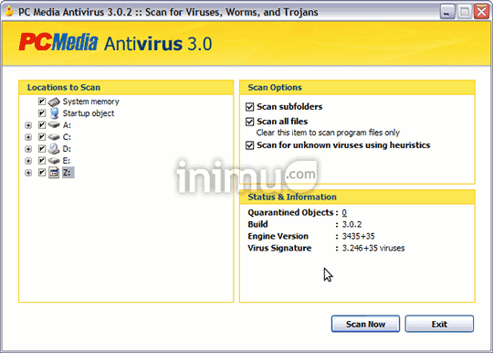The image size is (493, 353).
Task: Uncheck the Startup object checkbox
Action: [42, 113]
